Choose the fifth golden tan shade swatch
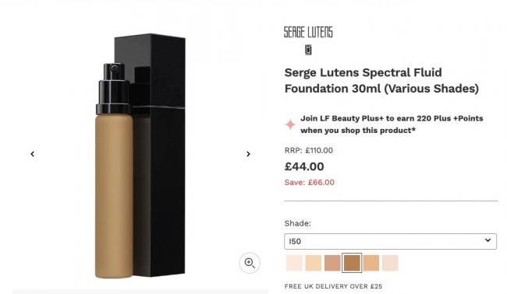This screenshot has height=294, width=507. 370,263
